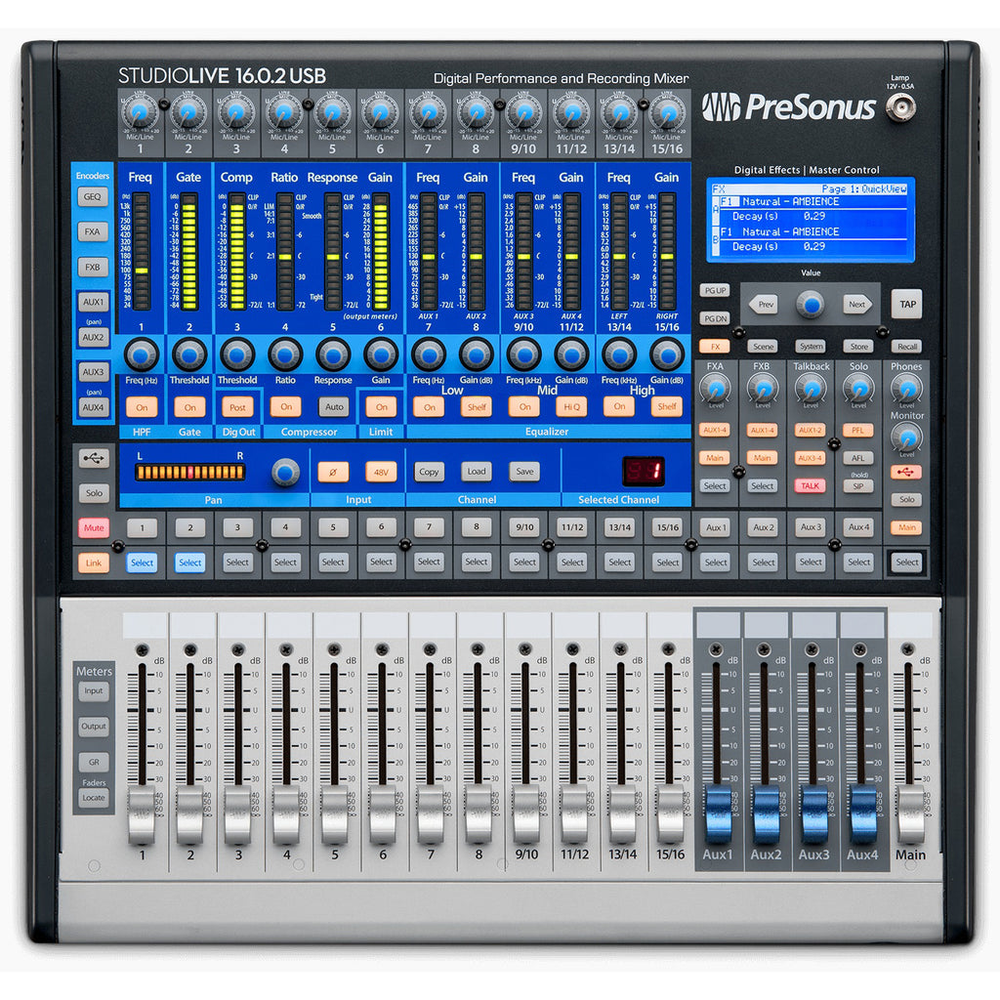The height and width of the screenshot is (1000, 1000).
Task: Switch meters to Output view
Action: click(93, 726)
